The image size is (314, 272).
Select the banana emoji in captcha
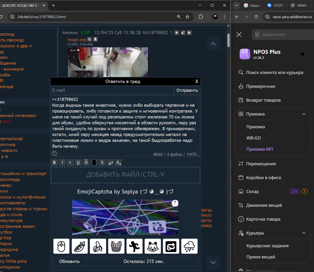click(x=98, y=246)
